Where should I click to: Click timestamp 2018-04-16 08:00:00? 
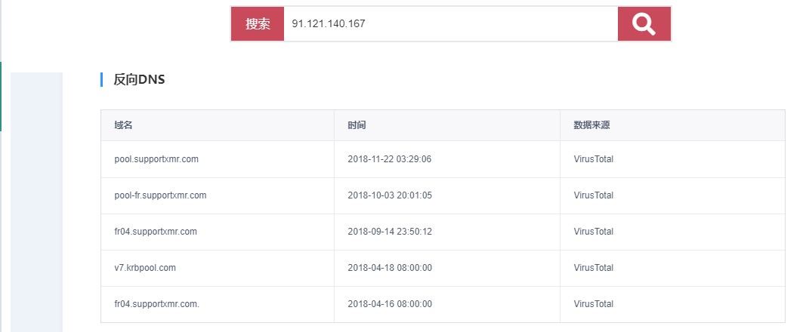click(390, 304)
